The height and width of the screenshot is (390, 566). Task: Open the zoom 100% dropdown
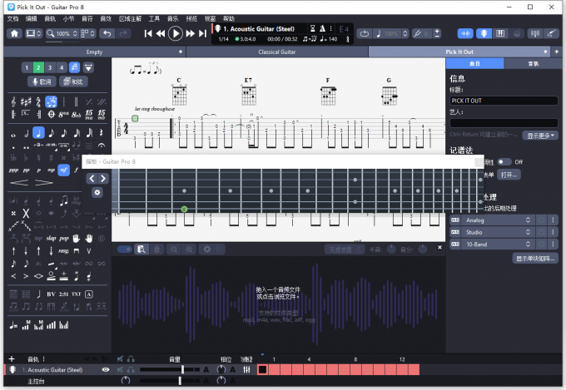pos(62,33)
